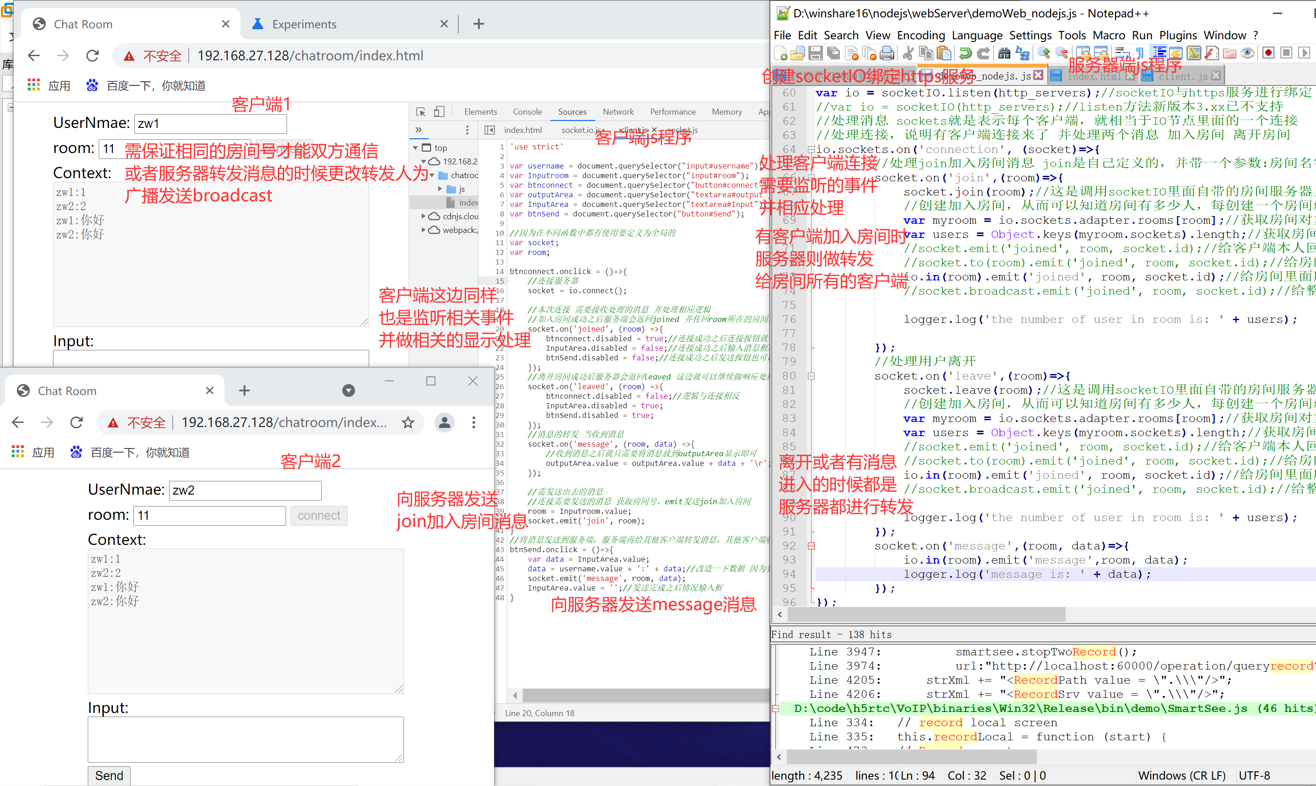Image resolution: width=1316 pixels, height=786 pixels.
Task: Click the zw2 UserNmae input field
Action: 245,490
